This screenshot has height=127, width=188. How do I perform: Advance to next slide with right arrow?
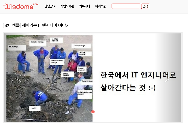167,79
